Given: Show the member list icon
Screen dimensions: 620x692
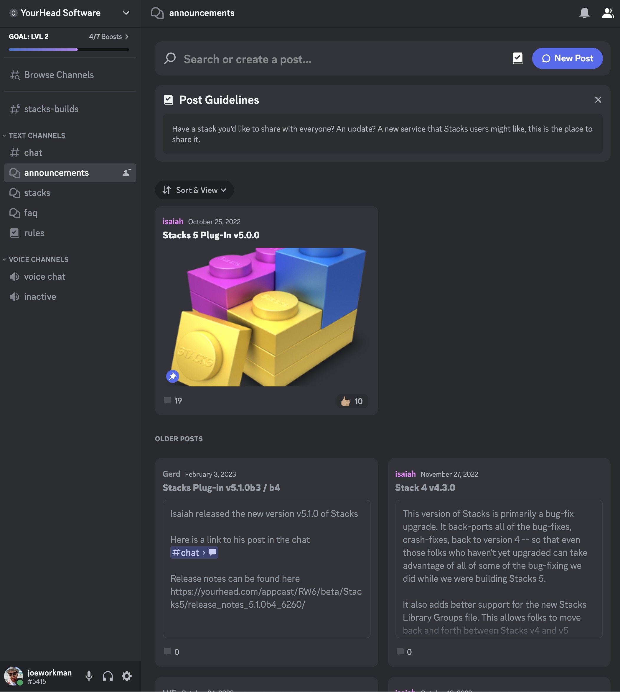Looking at the screenshot, I should [607, 13].
